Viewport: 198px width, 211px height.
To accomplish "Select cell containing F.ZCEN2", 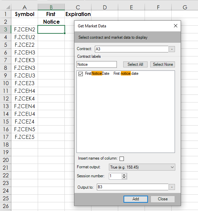I will pyautogui.click(x=24, y=29).
